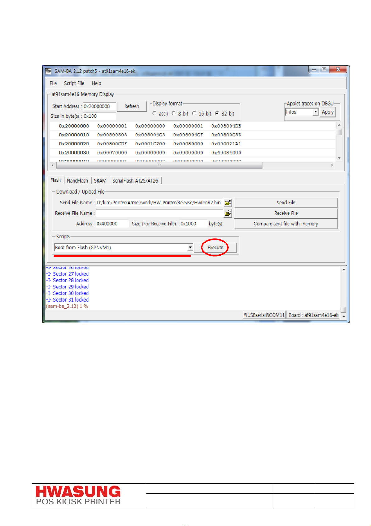Click log line Sector 29 locked
371x526 pixels.
67,287
